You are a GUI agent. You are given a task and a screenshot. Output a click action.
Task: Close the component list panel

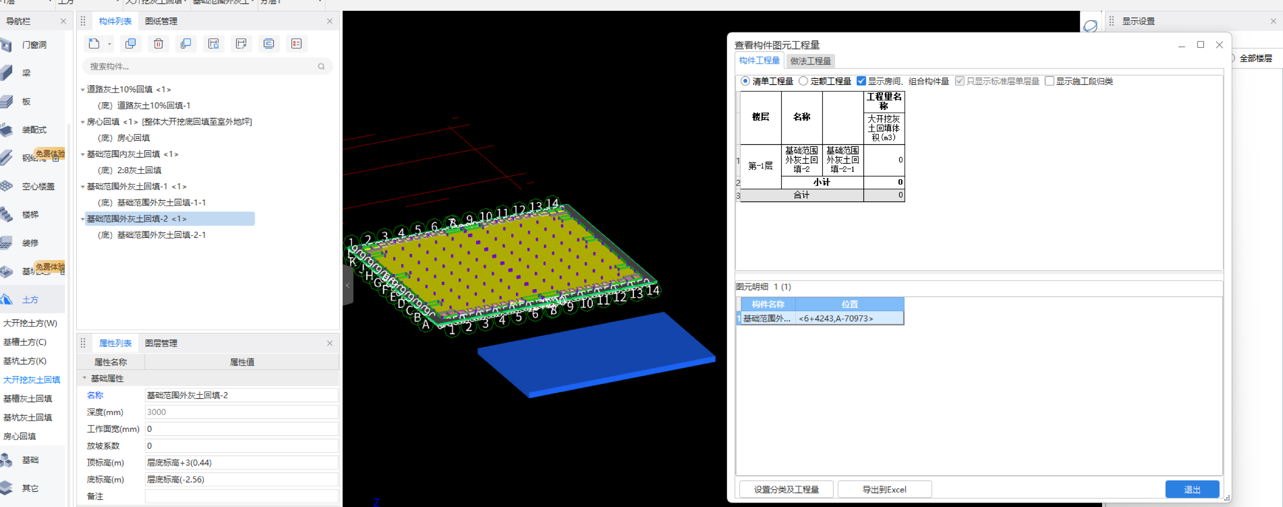tap(330, 21)
